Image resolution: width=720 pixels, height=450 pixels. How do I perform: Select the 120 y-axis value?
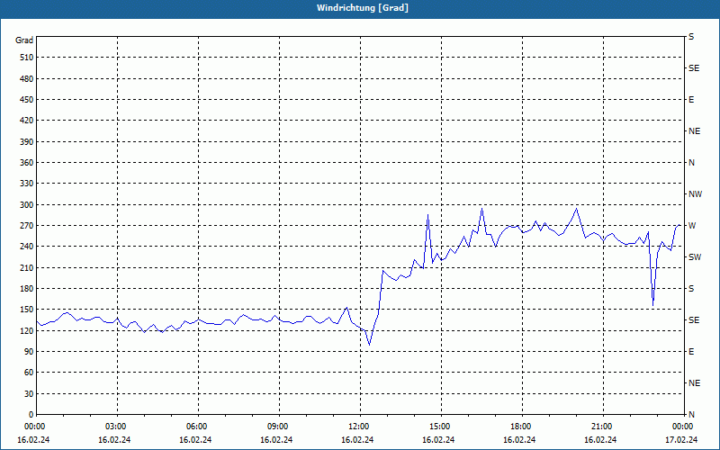(27, 330)
